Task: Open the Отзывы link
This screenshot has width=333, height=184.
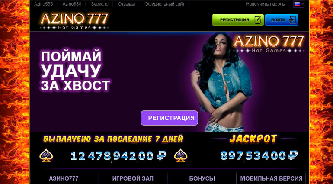Action: (126, 4)
